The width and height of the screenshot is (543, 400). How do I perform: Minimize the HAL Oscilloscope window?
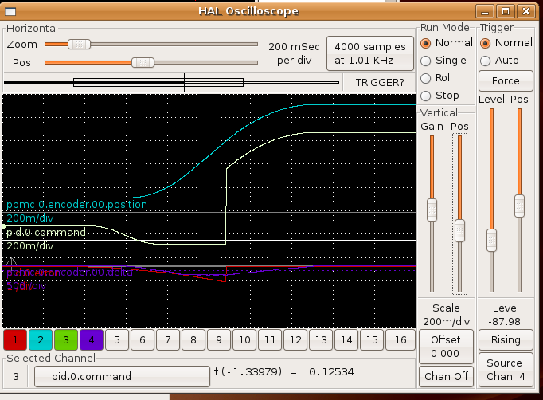[x=485, y=11]
